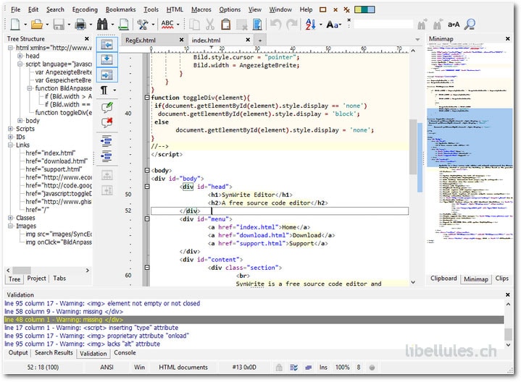Open the Console tab
This screenshot has height=382, width=521.
[125, 353]
